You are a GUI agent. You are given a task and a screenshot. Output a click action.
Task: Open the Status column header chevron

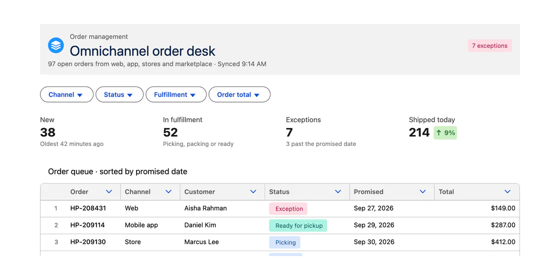click(x=338, y=192)
